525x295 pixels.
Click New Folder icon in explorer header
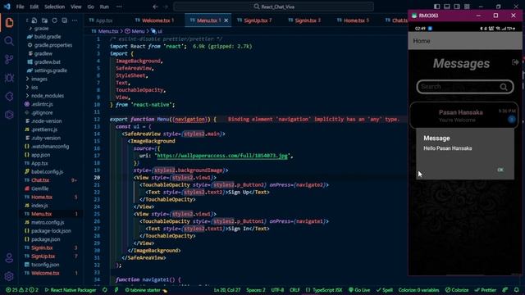pyautogui.click(x=44, y=20)
